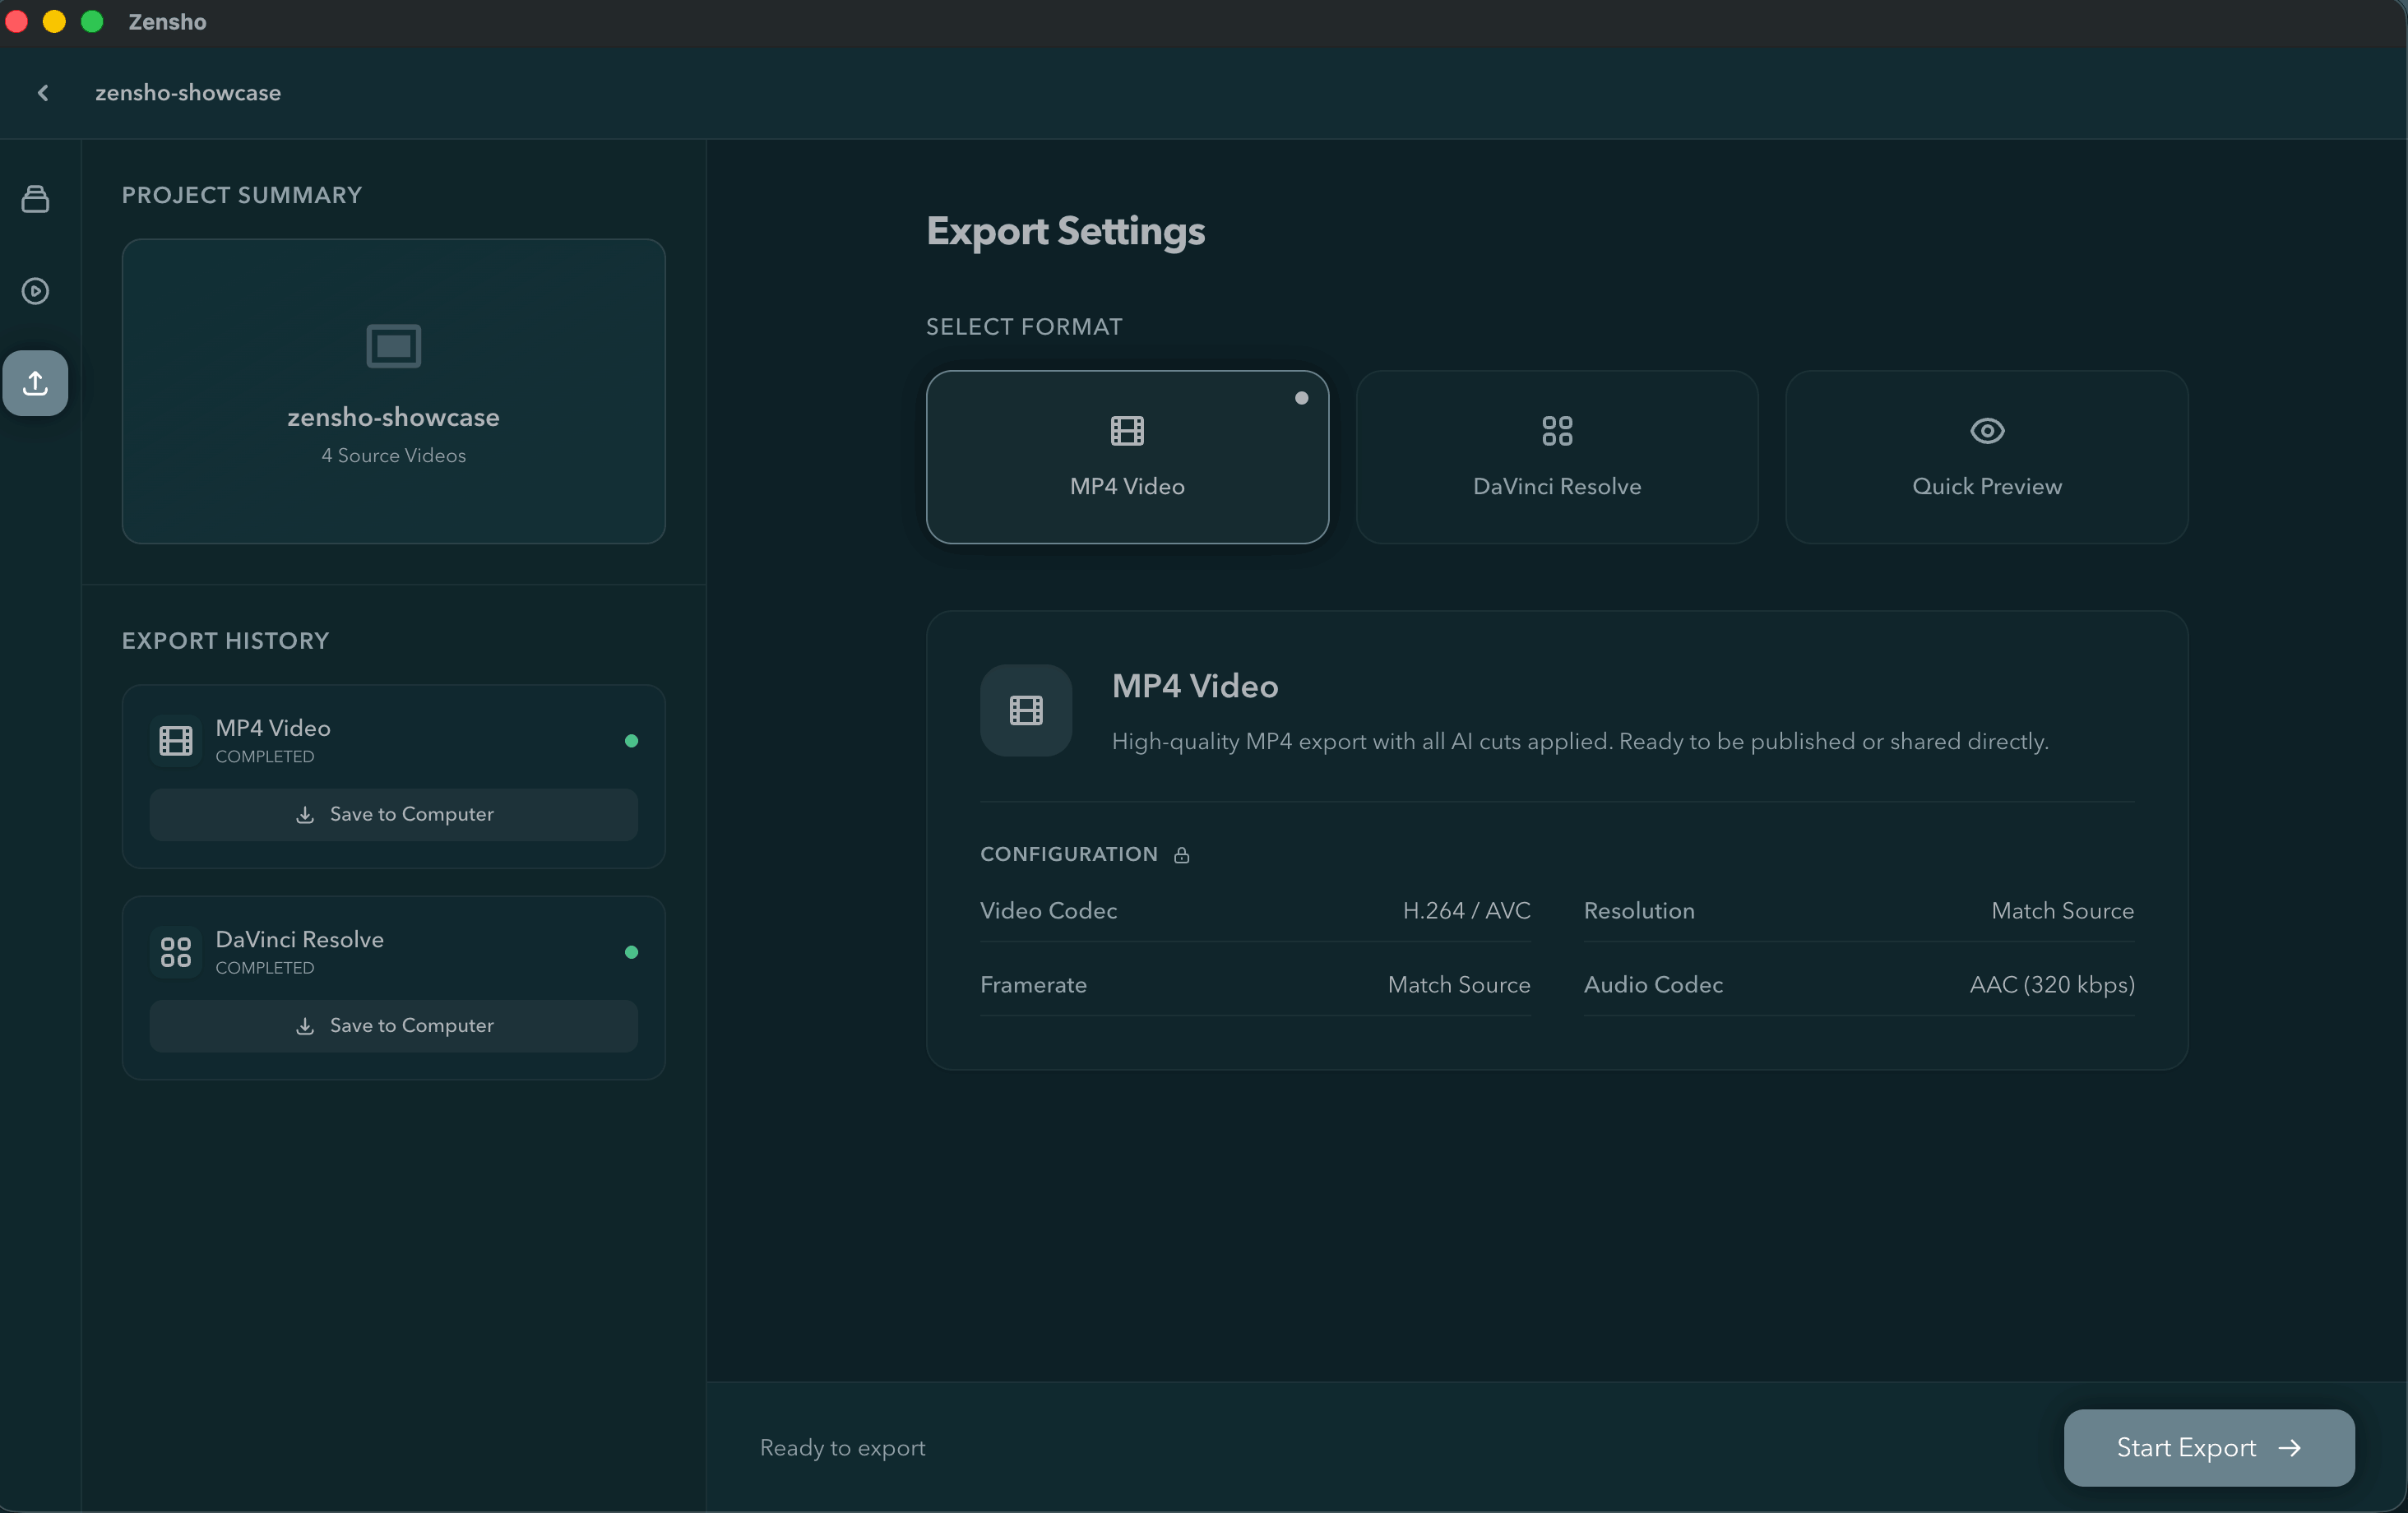Click the Resolution Match Source value
The width and height of the screenshot is (2408, 1513).
[x=2062, y=911]
